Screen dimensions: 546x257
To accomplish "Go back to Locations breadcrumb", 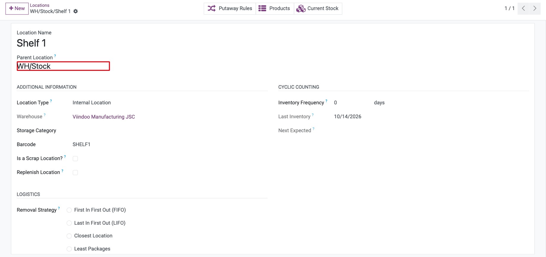I will (40, 5).
